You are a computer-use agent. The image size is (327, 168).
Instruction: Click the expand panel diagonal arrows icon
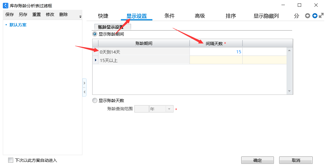321,16
